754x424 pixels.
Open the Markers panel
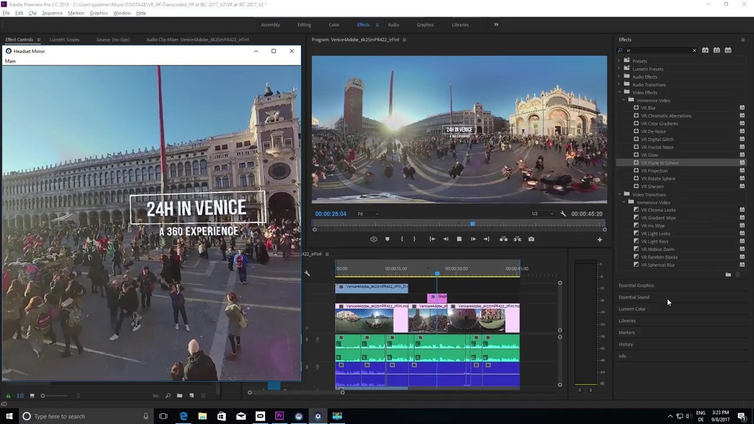click(x=627, y=333)
